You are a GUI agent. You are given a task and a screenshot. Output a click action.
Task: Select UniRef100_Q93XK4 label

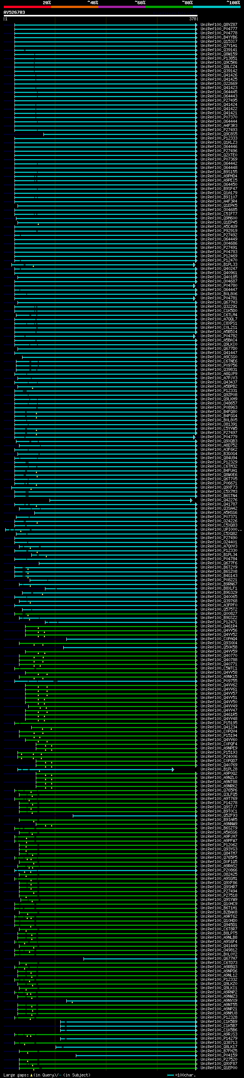[x=218, y=643]
